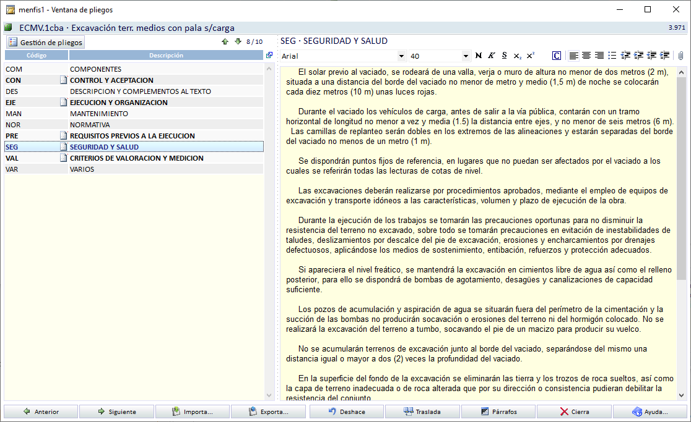Click the first right-arrow indent icon
The image size is (691, 422).
pyautogui.click(x=638, y=56)
